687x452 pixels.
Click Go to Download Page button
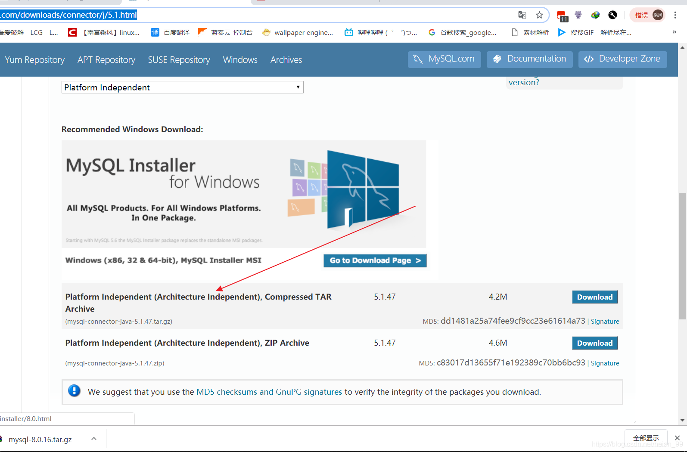[x=375, y=260]
